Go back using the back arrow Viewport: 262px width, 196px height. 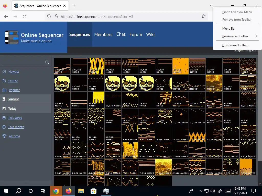(6, 17)
